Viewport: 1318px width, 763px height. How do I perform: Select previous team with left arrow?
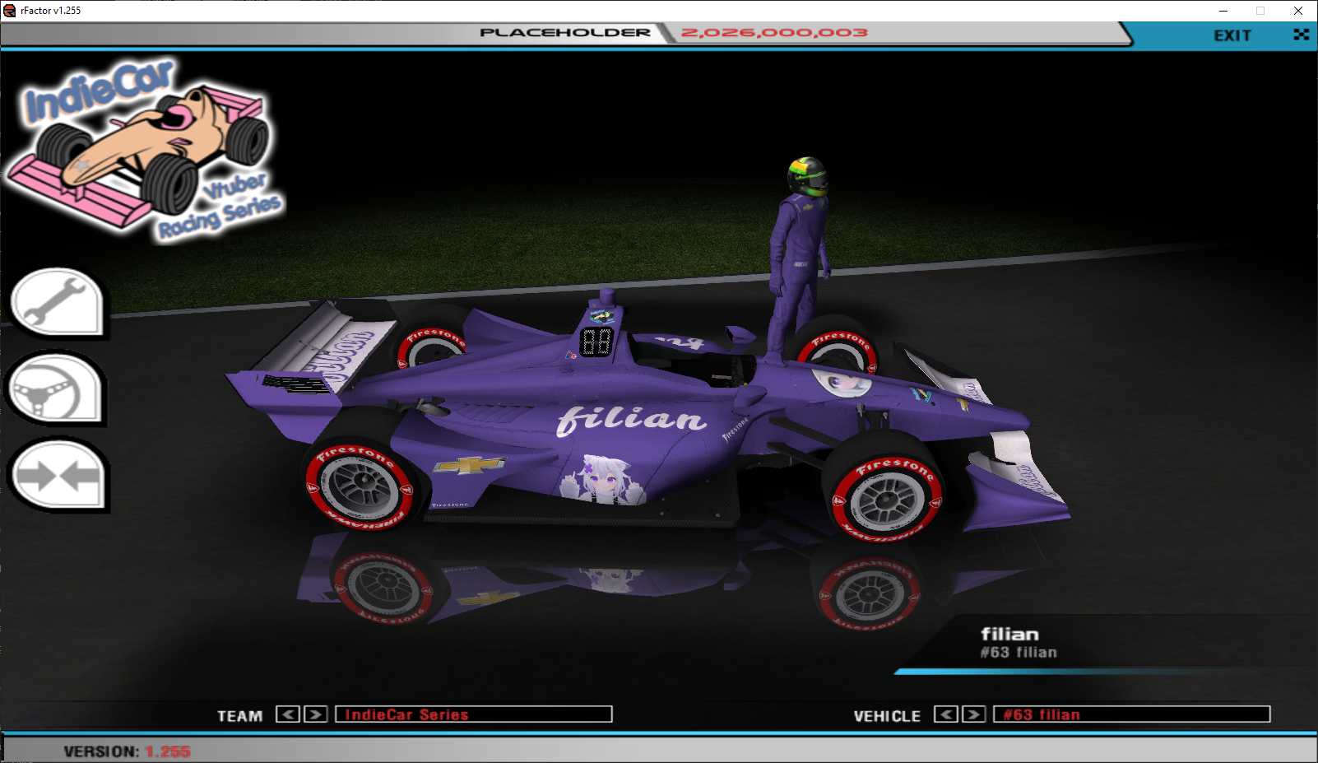point(288,714)
